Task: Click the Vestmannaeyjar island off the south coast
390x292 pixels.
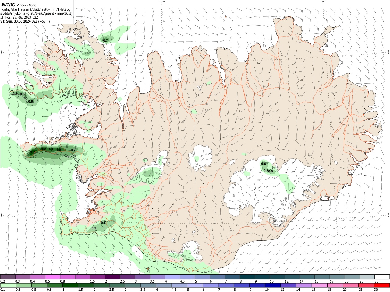Action: 148,269
